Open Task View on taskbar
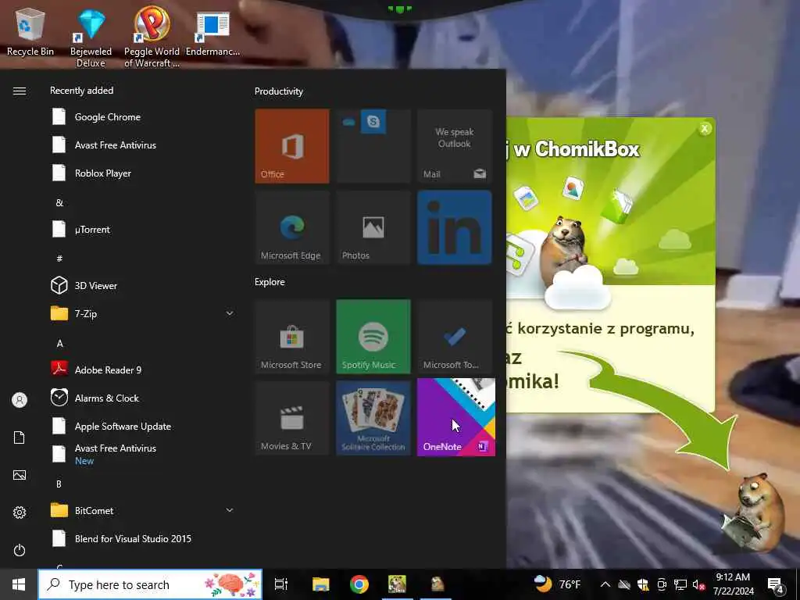Viewport: 800px width, 600px height. (x=281, y=584)
